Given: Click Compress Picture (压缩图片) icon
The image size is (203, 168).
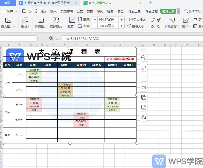Looking at the screenshot, I should 41,20.
